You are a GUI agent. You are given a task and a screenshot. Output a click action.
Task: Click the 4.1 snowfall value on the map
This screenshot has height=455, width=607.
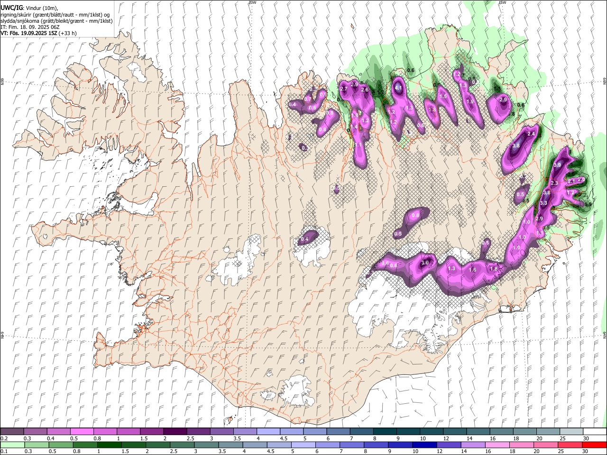tap(398, 88)
